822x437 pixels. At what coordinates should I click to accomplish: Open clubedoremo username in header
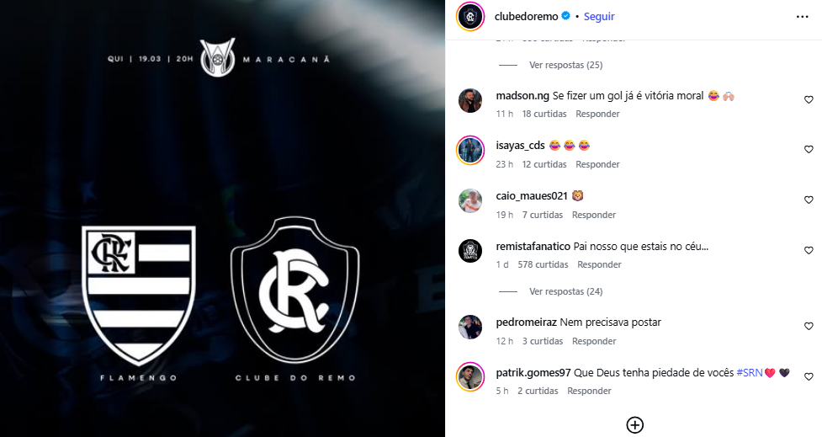point(527,17)
